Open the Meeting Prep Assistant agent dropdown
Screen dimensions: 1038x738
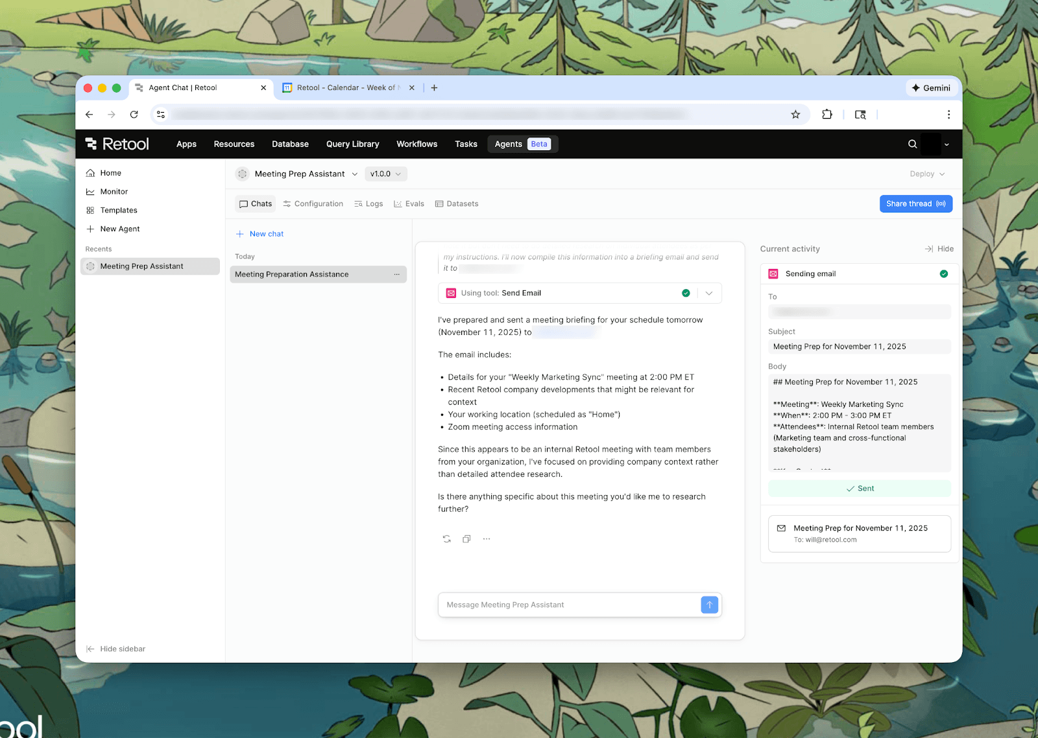354,174
